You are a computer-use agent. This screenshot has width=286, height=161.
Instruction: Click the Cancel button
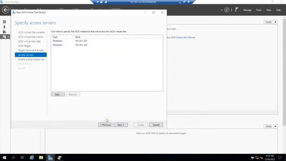pyautogui.click(x=156, y=125)
